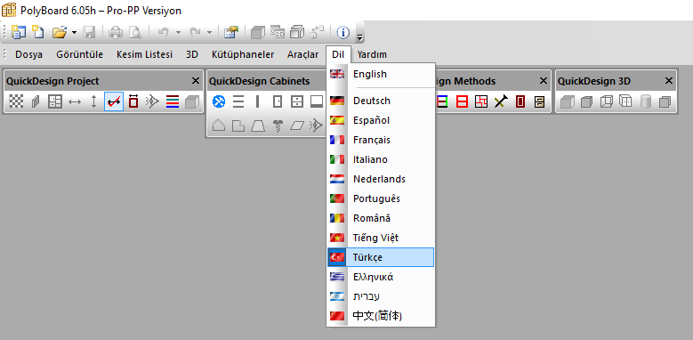
Task: Click the save floppy disk icon
Action: (x=90, y=32)
